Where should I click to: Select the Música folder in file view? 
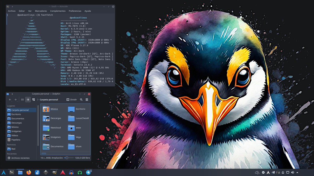point(51,109)
